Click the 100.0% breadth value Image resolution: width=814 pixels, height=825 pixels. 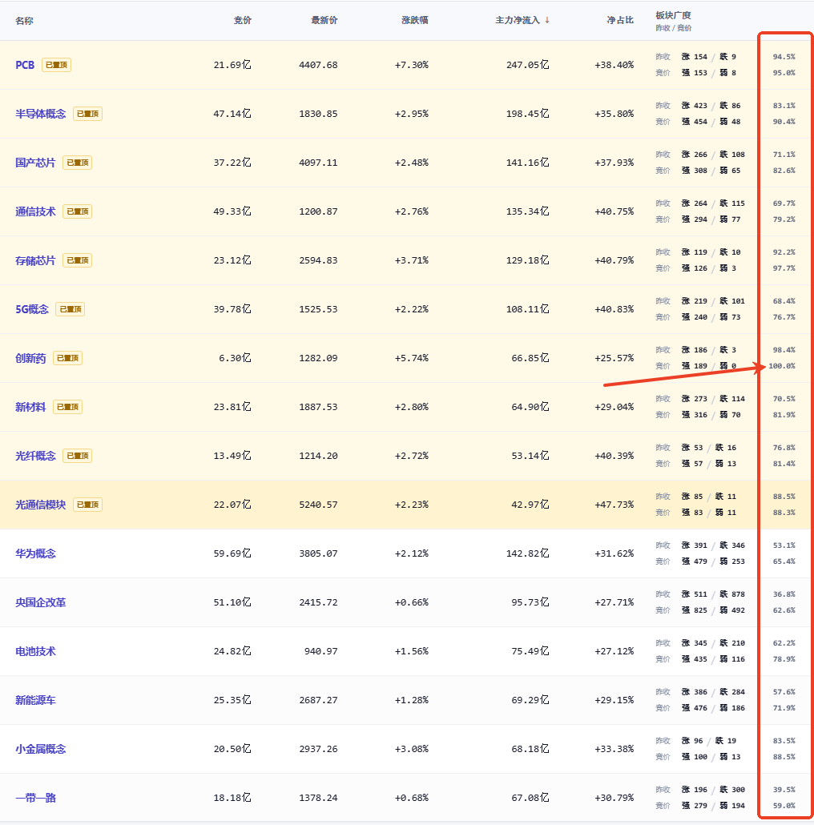point(782,366)
